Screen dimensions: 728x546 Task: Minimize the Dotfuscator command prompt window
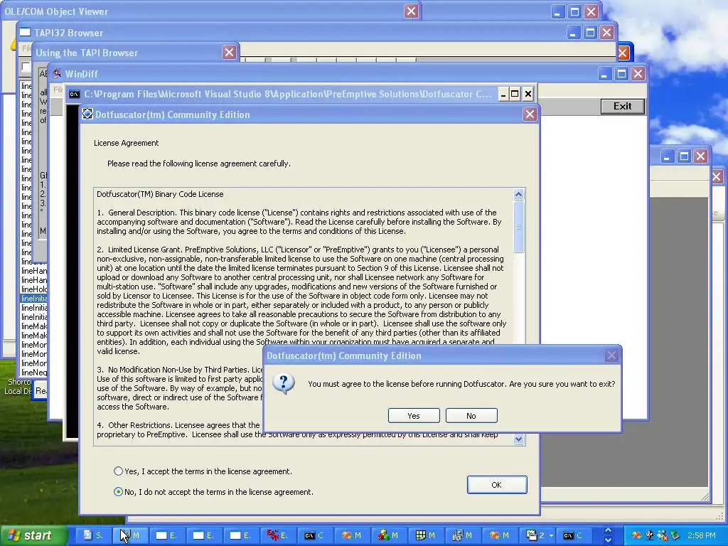503,95
